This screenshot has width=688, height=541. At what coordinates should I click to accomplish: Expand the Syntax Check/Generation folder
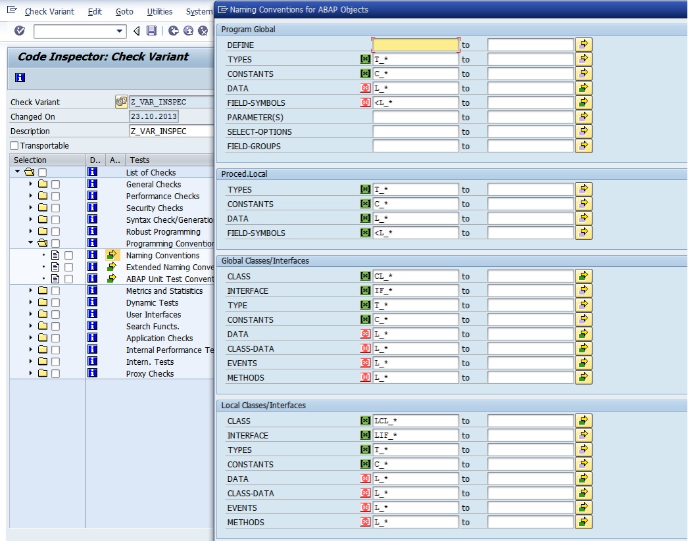click(30, 219)
